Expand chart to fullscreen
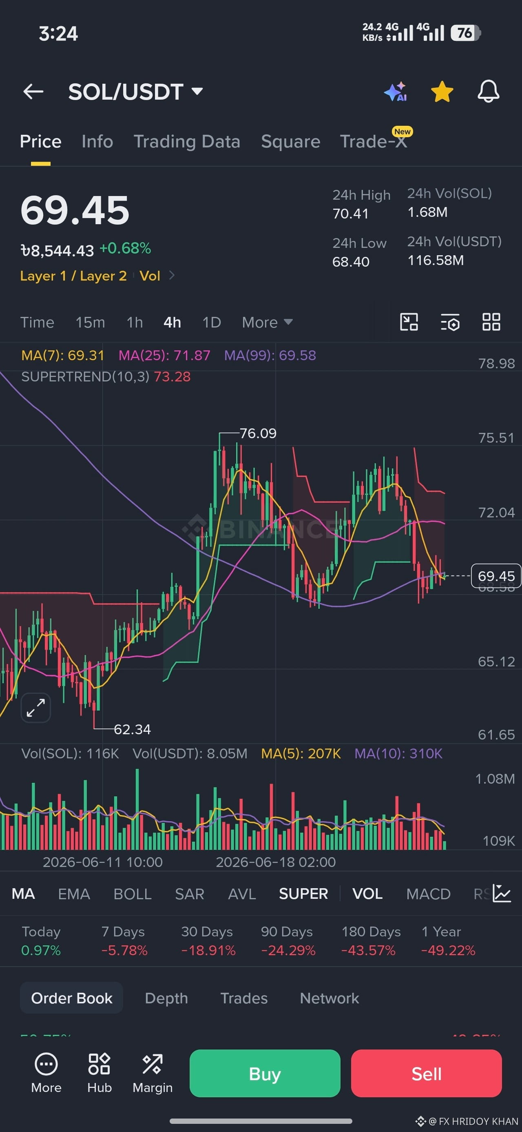Screen dimensions: 522x1132 pos(36,707)
